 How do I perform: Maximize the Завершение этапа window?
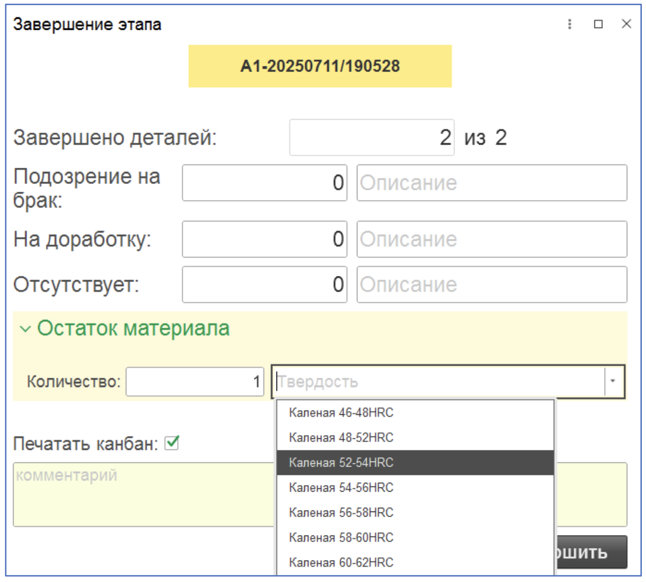pyautogui.click(x=599, y=24)
